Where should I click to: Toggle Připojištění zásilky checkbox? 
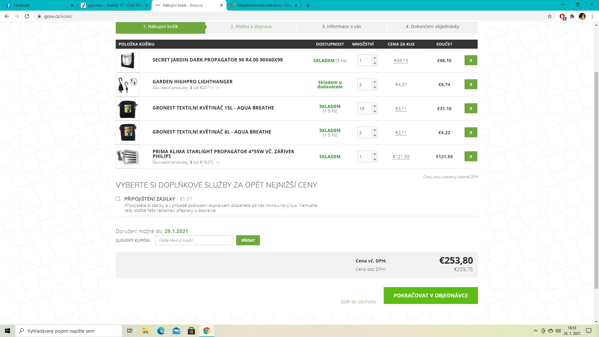click(x=118, y=199)
